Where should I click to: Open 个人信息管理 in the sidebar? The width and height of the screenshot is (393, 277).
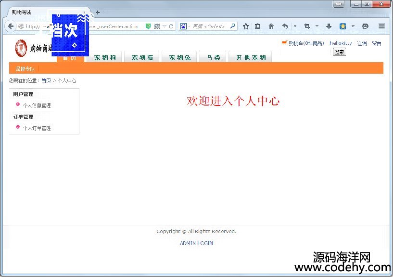click(x=37, y=106)
